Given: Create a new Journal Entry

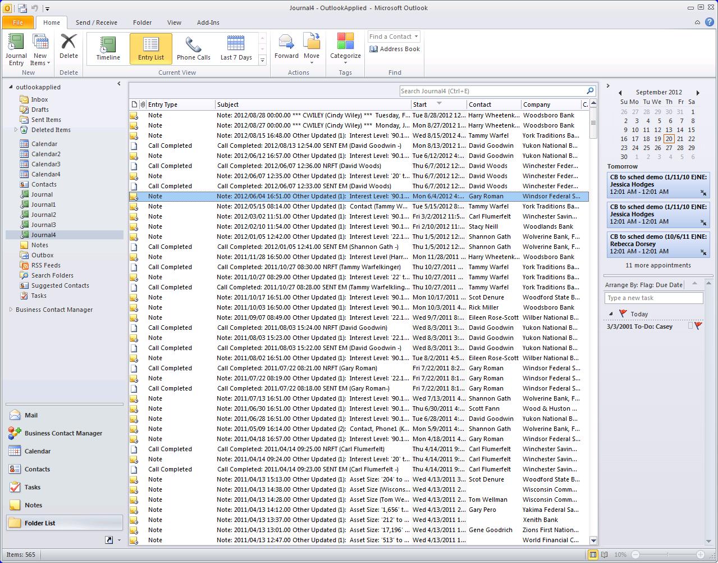Looking at the screenshot, I should pyautogui.click(x=16, y=49).
